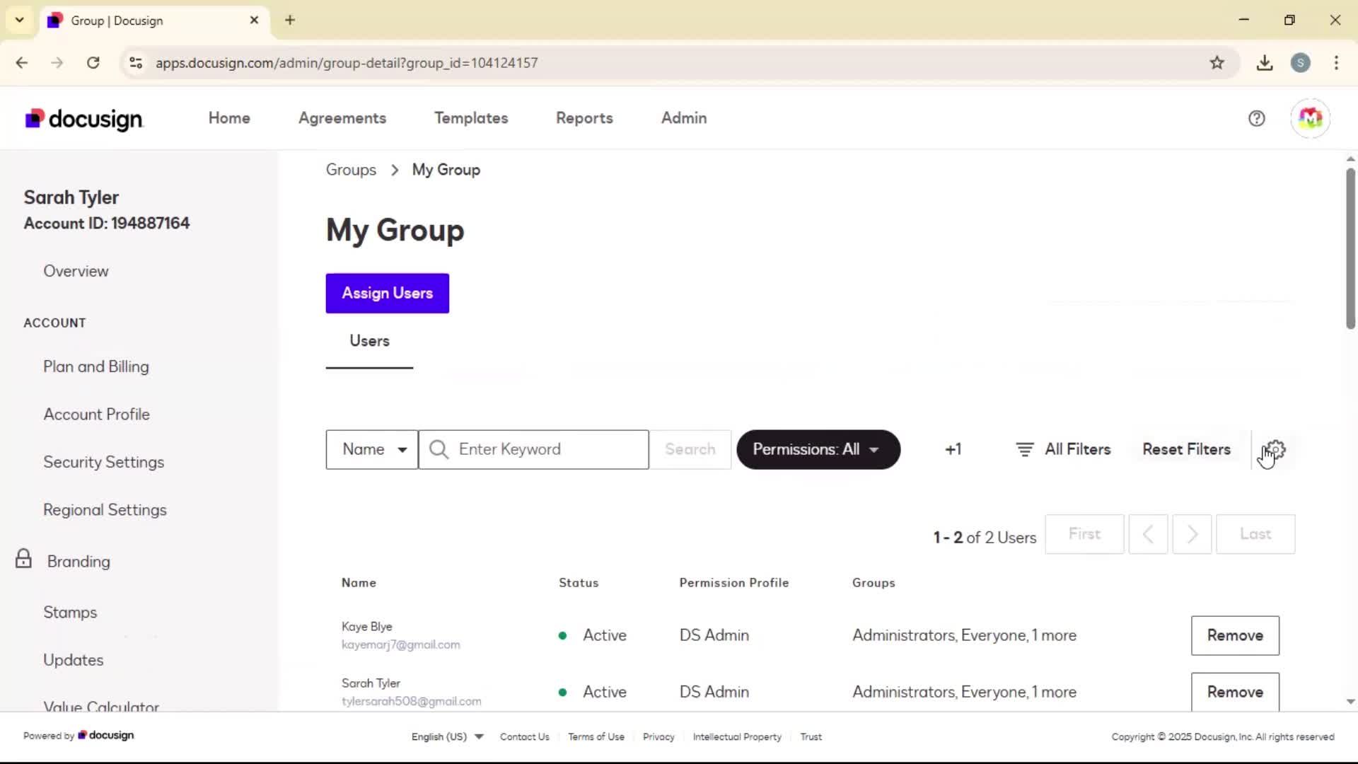Click the Permission Profile column header

pyautogui.click(x=734, y=583)
